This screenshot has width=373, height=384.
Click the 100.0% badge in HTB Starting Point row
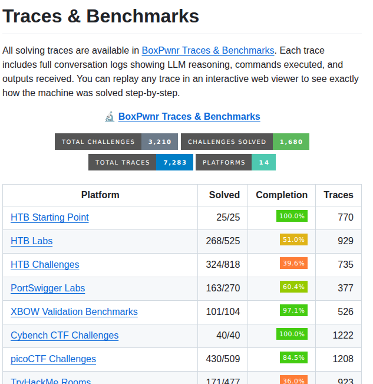292,216
